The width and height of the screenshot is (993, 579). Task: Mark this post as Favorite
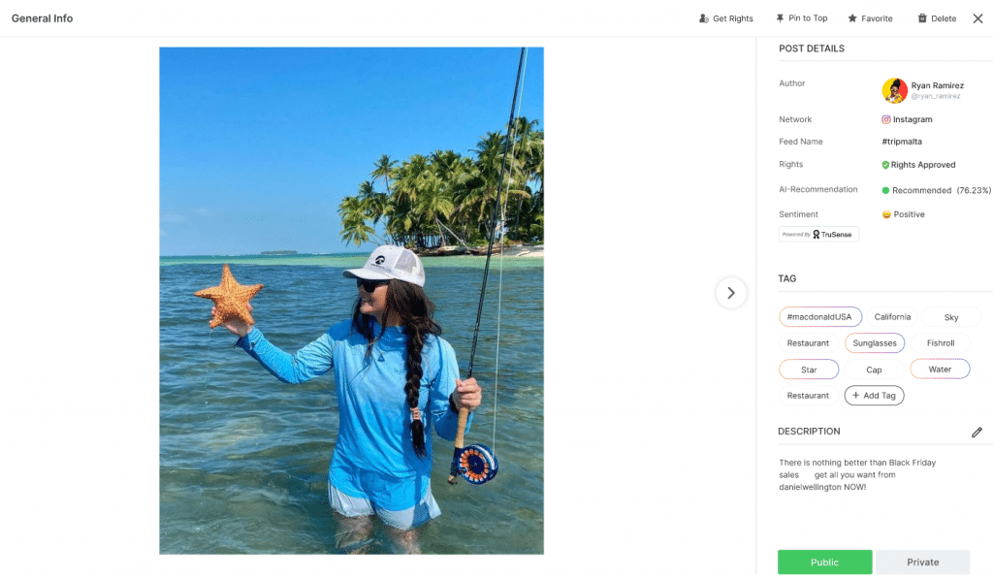click(870, 17)
